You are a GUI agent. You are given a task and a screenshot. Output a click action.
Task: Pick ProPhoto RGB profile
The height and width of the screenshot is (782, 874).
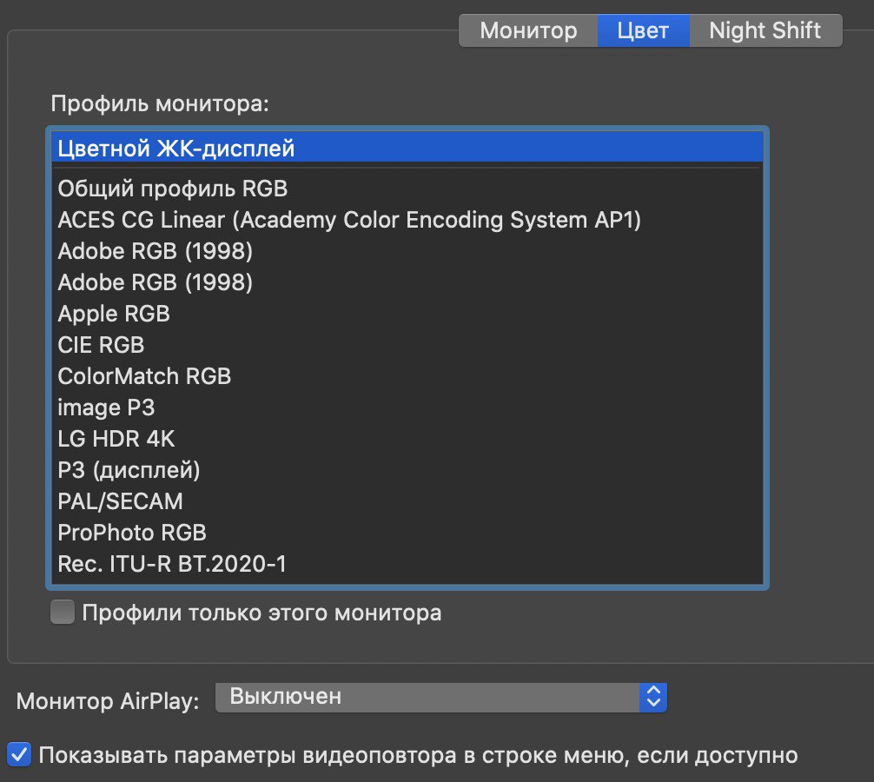pyautogui.click(x=407, y=533)
